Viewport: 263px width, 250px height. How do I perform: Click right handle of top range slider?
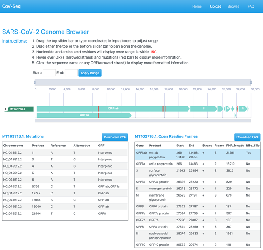[x=251, y=82]
